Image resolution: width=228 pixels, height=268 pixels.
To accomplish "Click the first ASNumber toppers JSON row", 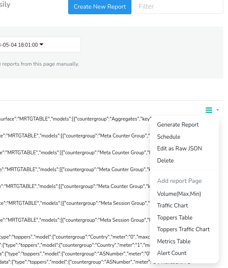I will (75, 254).
